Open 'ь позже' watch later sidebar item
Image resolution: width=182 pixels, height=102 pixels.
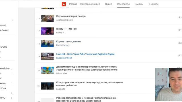pos(4,30)
